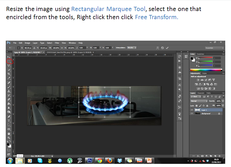The image size is (231, 167).
Task: Commit the transform with the checkmark button
Action: [x=167, y=47]
